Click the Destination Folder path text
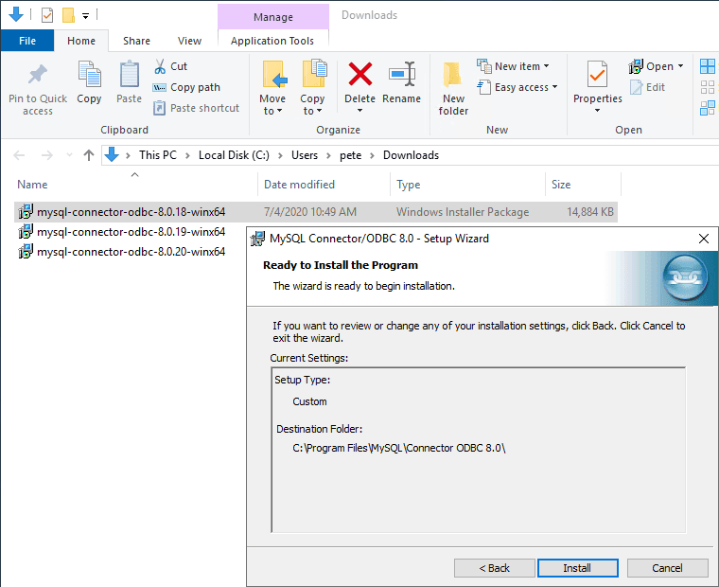Viewport: 719px width, 587px height. click(399, 448)
